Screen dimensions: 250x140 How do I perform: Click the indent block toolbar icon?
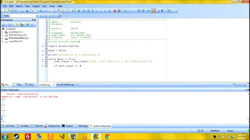coord(139,11)
